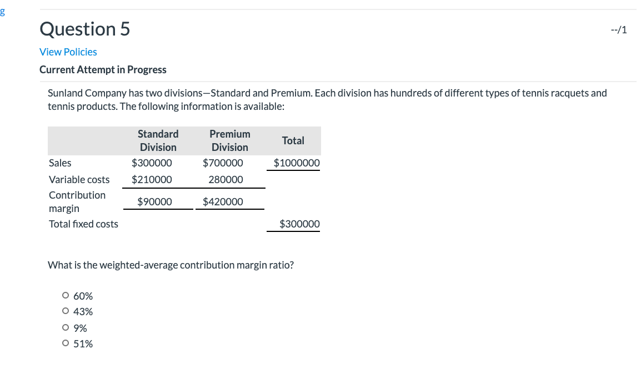Click the Sales row label

pos(60,163)
